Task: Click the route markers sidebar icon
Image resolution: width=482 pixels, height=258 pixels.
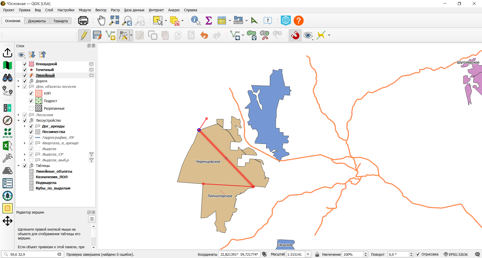Action: click(x=8, y=91)
